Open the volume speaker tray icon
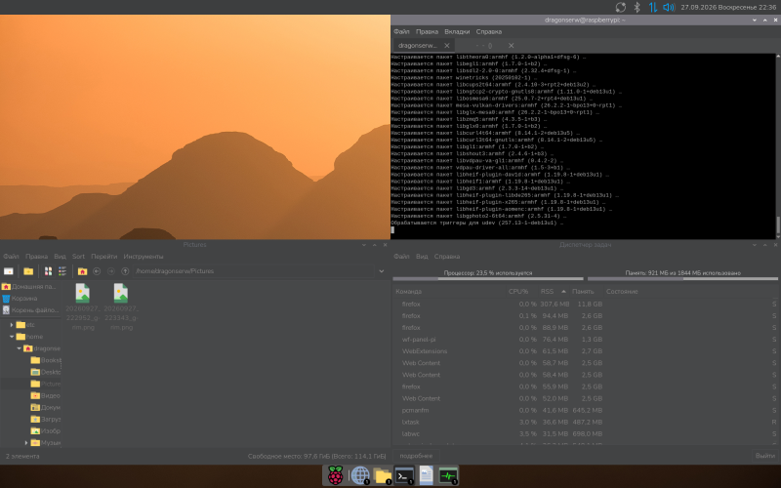781x488 pixels. click(669, 7)
